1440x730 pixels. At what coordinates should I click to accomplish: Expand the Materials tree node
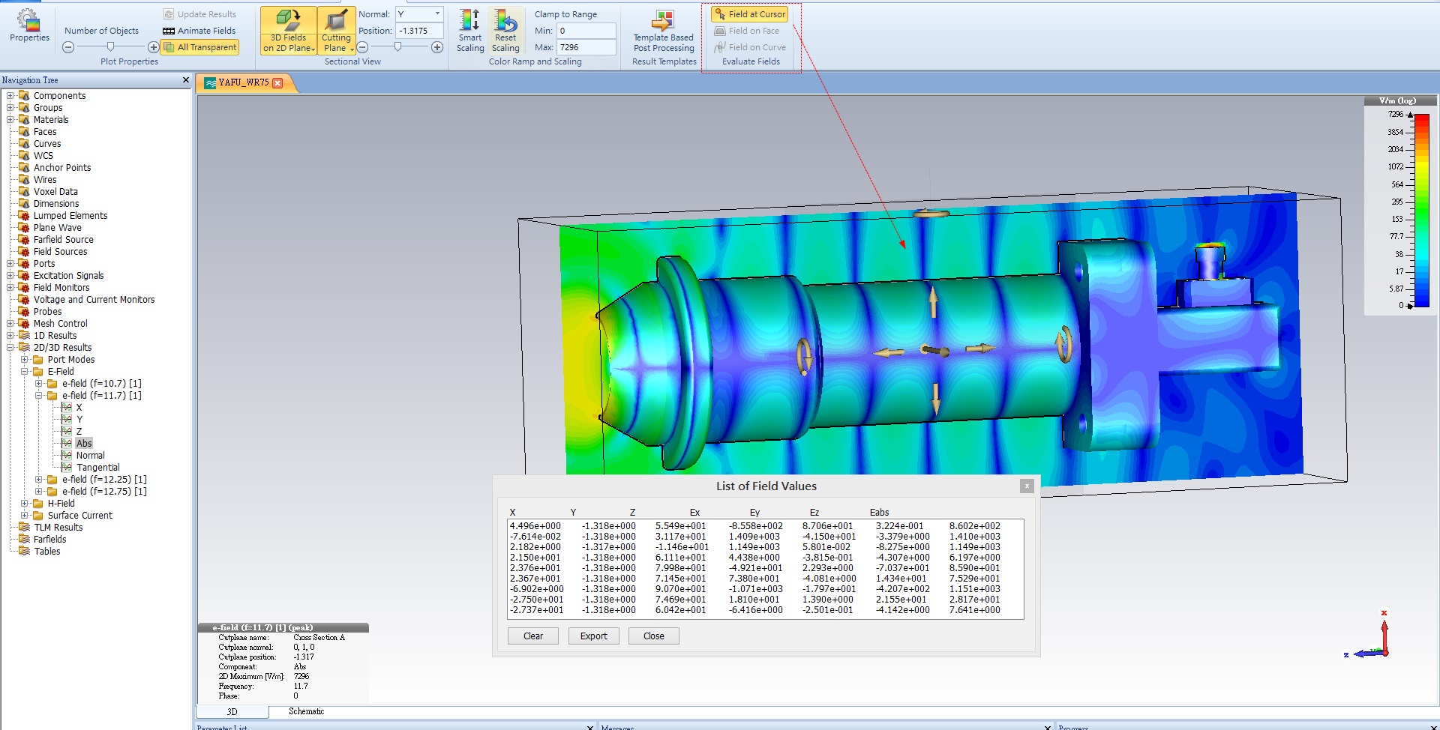(10, 120)
